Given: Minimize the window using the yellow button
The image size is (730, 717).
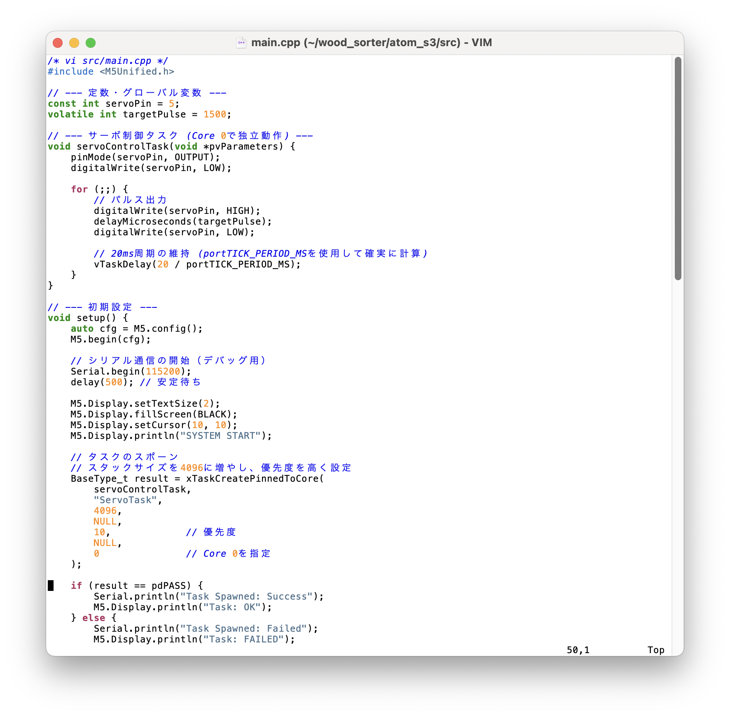Looking at the screenshot, I should (x=74, y=43).
